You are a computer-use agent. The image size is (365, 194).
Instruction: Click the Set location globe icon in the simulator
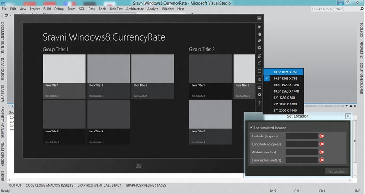point(259,79)
